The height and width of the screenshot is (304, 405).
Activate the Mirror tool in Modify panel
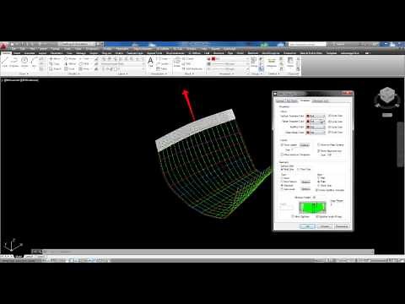click(x=70, y=63)
